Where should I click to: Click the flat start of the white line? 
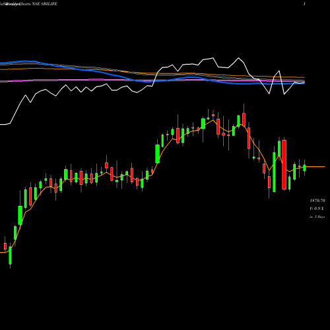point(5,124)
